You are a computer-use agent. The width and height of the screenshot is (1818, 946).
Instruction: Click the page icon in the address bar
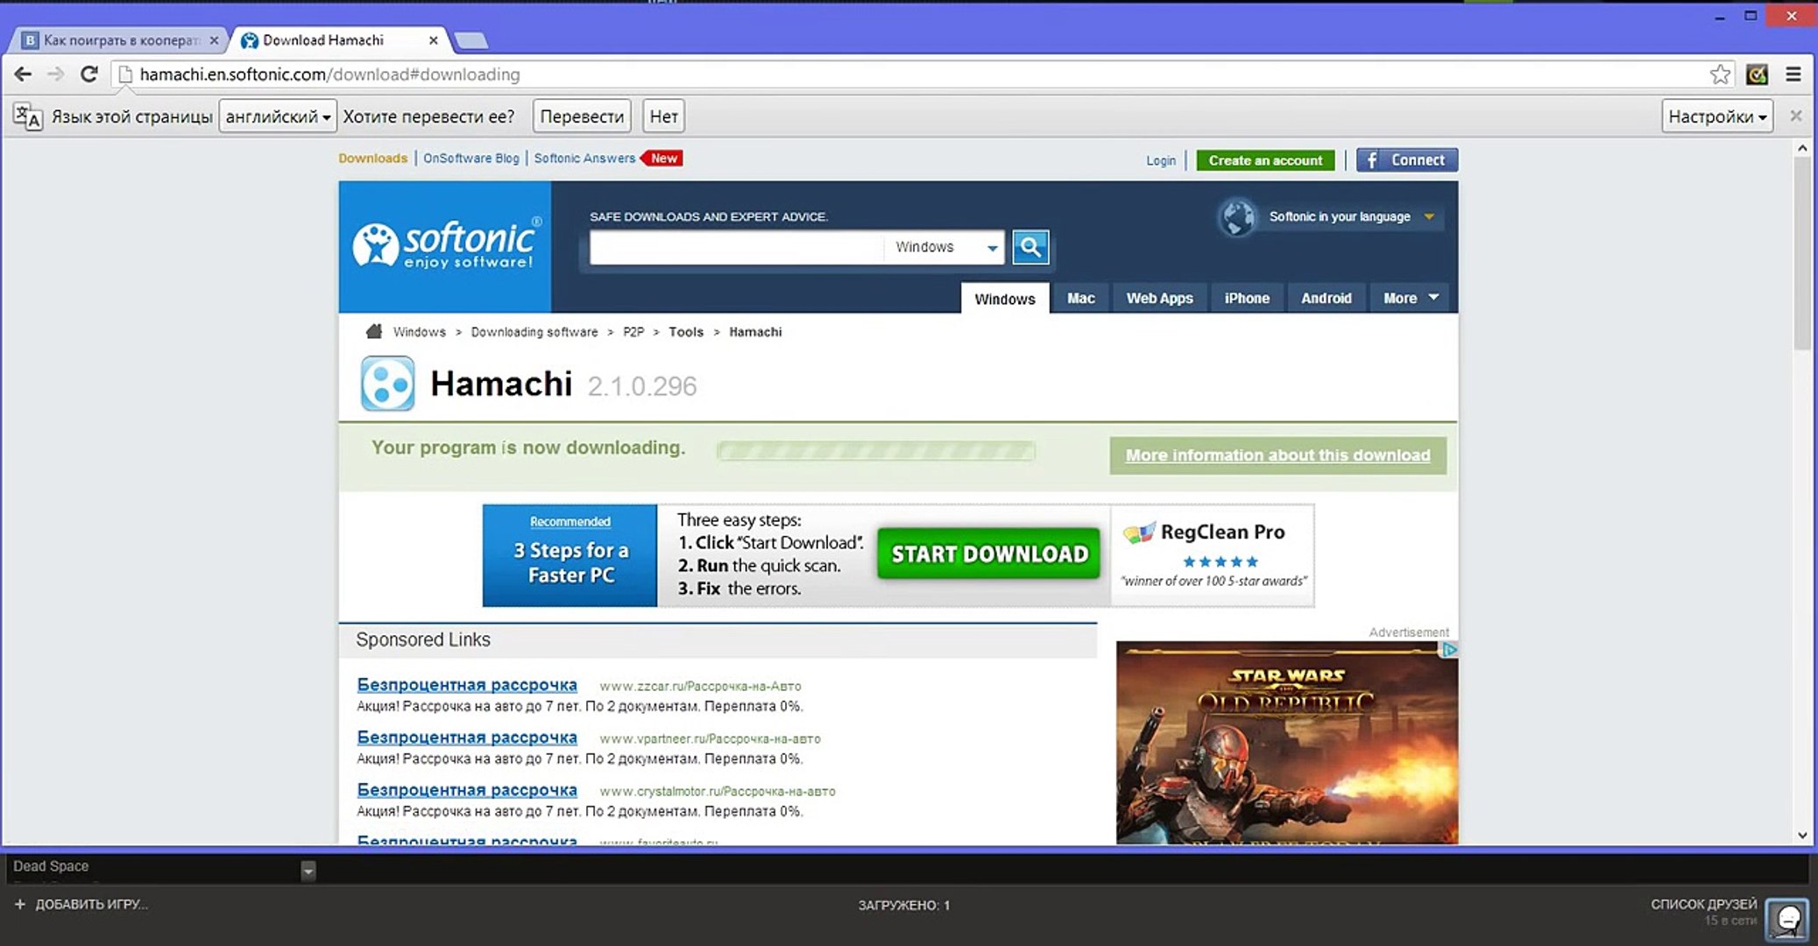point(125,74)
